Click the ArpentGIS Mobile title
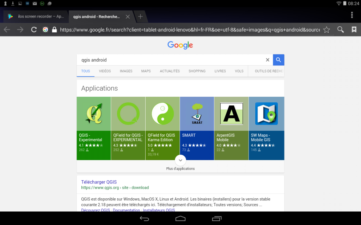Viewport: 361px width, 225px height. [225, 137]
